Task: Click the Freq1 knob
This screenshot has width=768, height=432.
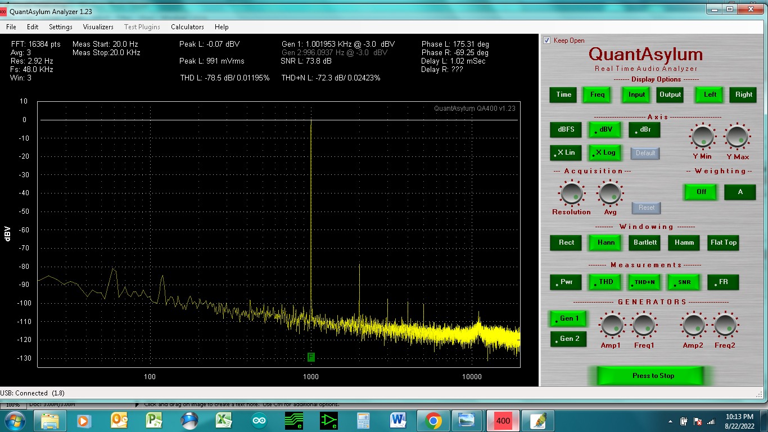Action: pyautogui.click(x=644, y=325)
